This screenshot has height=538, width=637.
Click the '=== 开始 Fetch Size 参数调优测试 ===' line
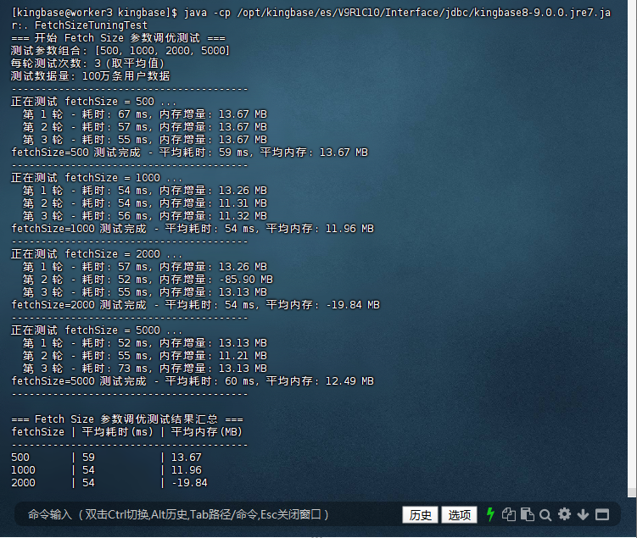coord(118,38)
